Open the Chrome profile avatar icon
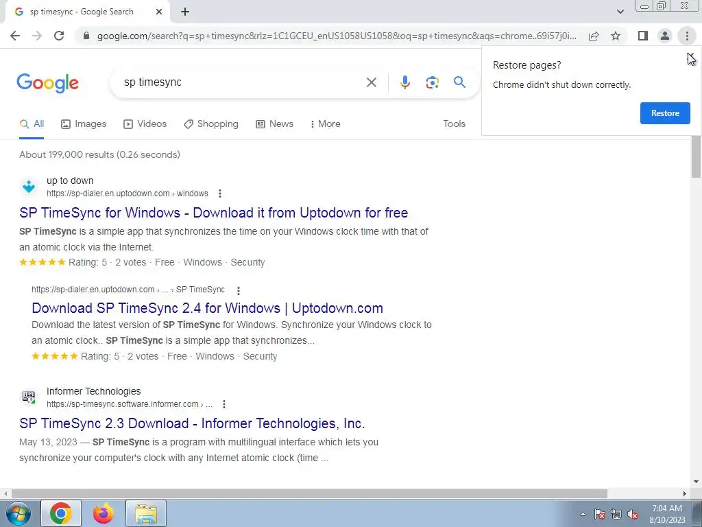Viewport: 702px width, 527px height. 665,36
